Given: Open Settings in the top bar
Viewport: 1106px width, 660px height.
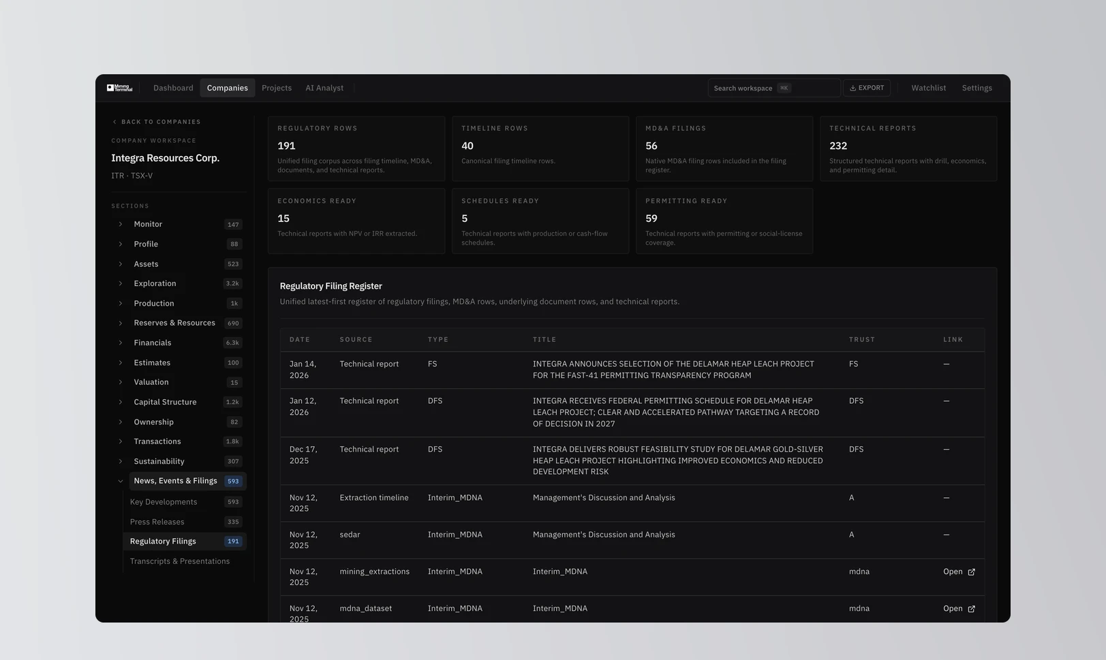Looking at the screenshot, I should (977, 88).
